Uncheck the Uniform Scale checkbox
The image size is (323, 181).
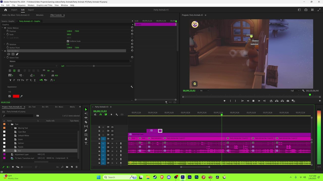click(x=68, y=41)
